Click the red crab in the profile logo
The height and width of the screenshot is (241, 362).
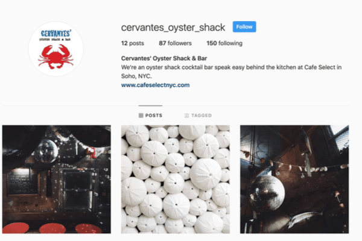pos(56,57)
